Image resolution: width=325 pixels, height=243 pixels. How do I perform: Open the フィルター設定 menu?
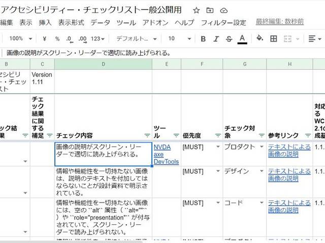(223, 22)
